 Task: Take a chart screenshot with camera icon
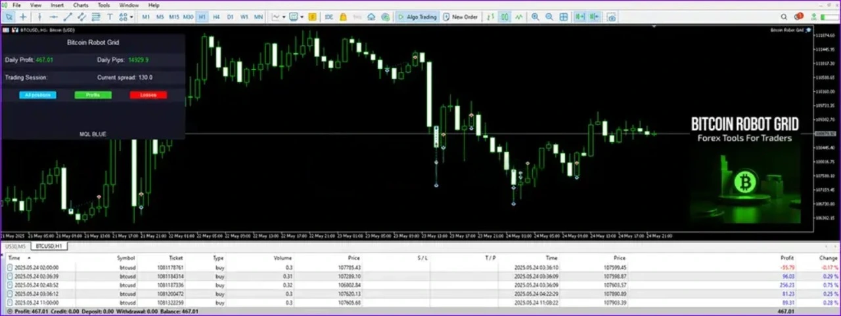[x=611, y=17]
